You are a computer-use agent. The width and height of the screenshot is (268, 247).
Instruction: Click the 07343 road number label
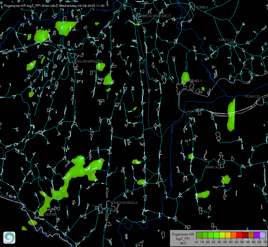[x=186, y=66]
